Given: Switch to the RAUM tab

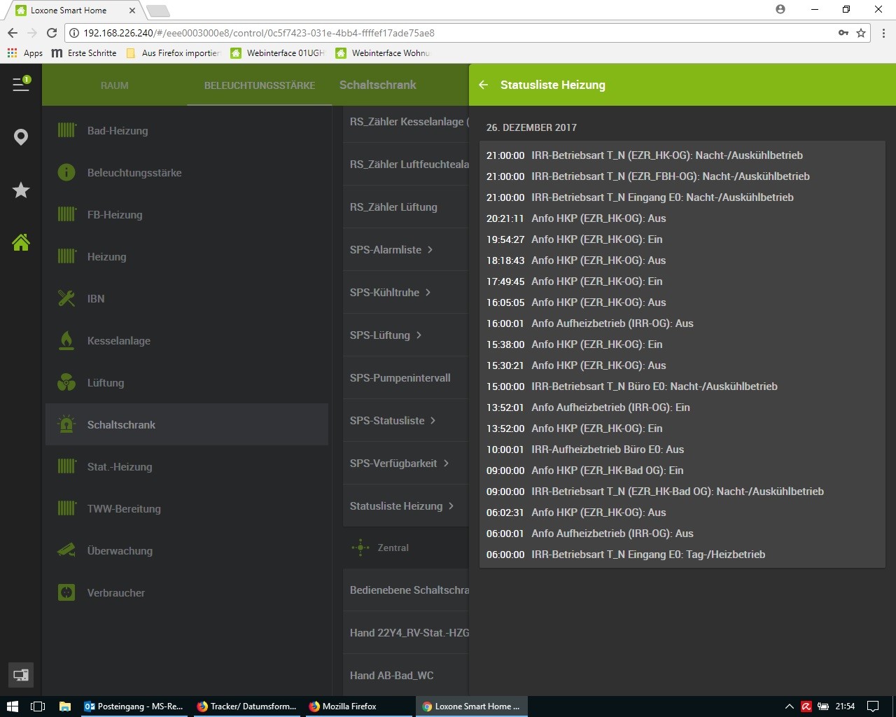Looking at the screenshot, I should click(115, 85).
